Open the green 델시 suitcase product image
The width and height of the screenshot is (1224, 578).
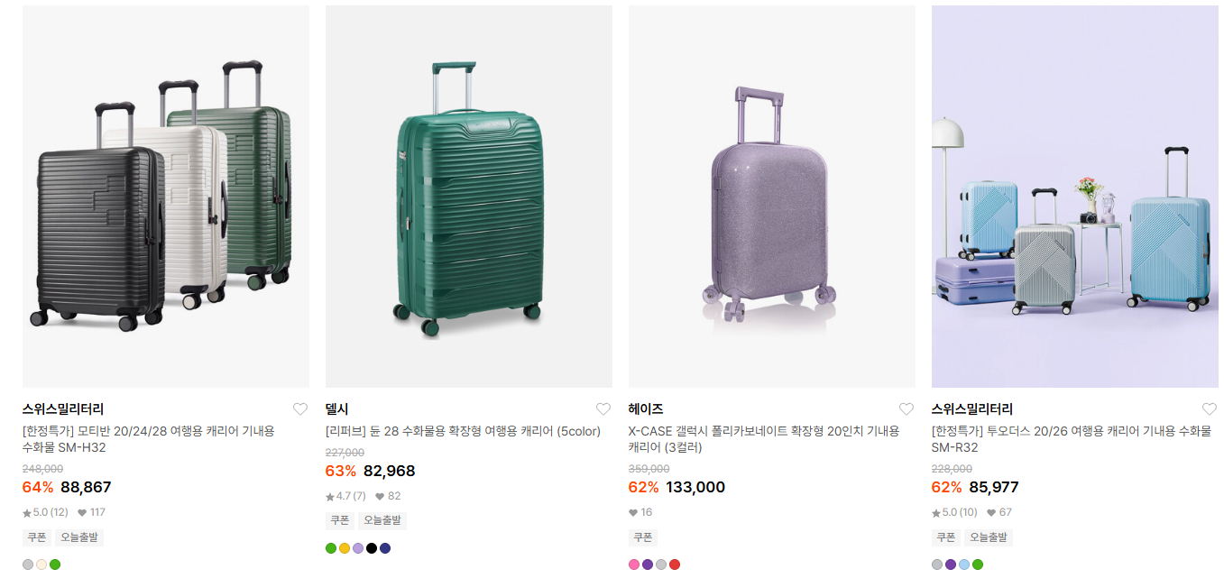[469, 197]
